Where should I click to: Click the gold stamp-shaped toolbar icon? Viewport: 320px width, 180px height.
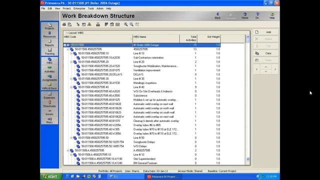click(x=89, y=24)
